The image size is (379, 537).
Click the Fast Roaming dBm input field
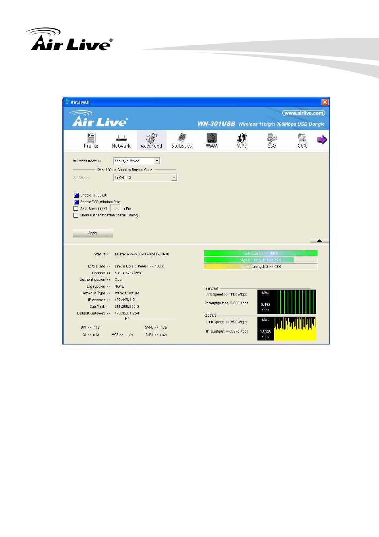(116, 208)
